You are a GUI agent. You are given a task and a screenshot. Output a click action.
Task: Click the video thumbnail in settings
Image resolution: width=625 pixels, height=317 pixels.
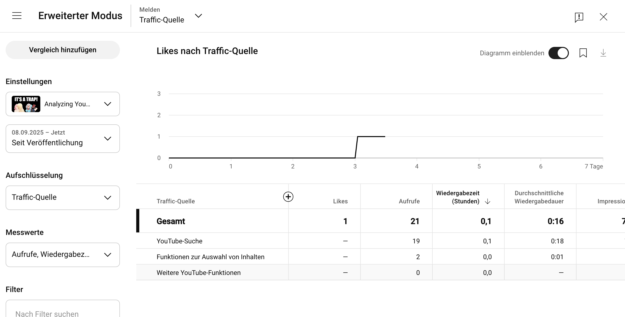(26, 104)
